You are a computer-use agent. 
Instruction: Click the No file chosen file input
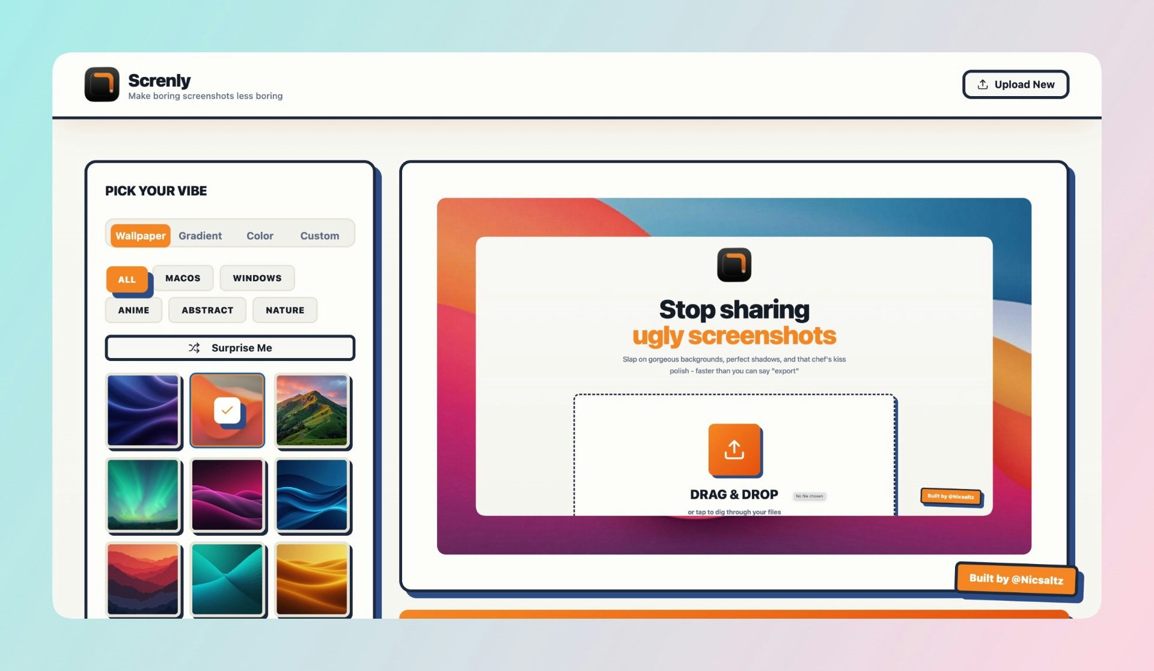pos(810,496)
